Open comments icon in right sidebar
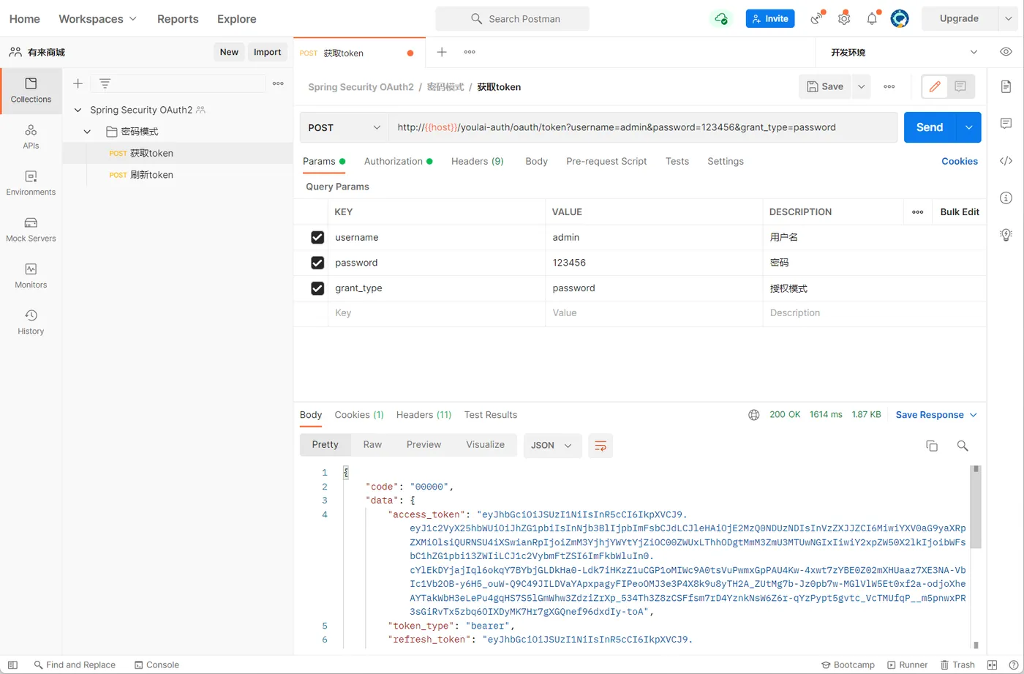The image size is (1024, 674). (x=1006, y=123)
